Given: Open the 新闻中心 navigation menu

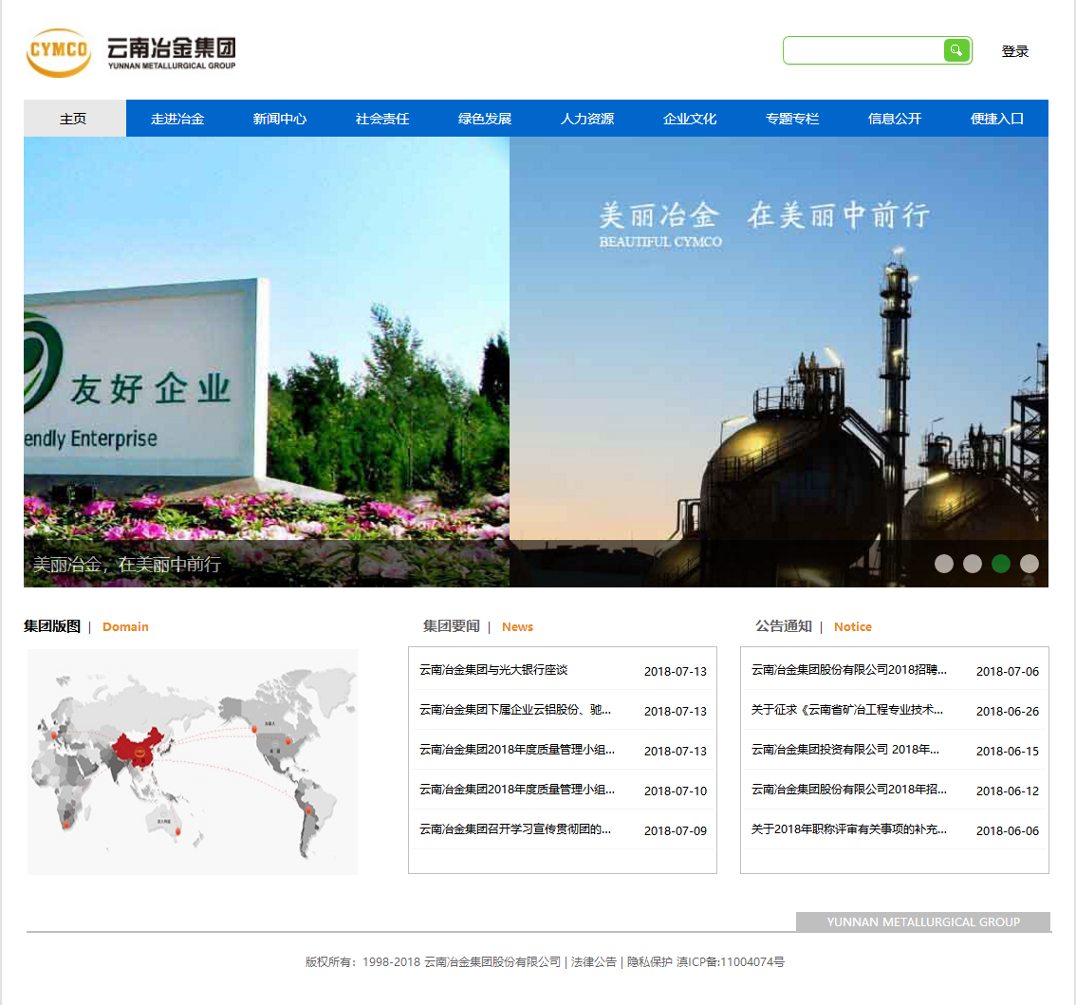Looking at the screenshot, I should [x=280, y=118].
